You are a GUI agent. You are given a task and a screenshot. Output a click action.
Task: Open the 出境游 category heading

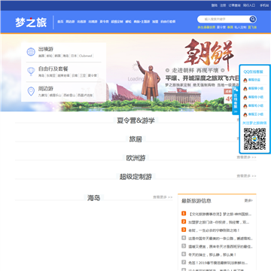[x=46, y=49]
